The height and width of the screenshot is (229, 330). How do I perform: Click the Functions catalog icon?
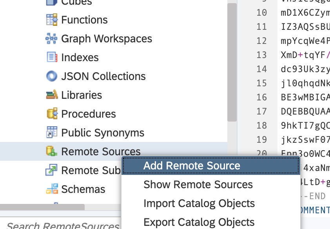(x=52, y=20)
